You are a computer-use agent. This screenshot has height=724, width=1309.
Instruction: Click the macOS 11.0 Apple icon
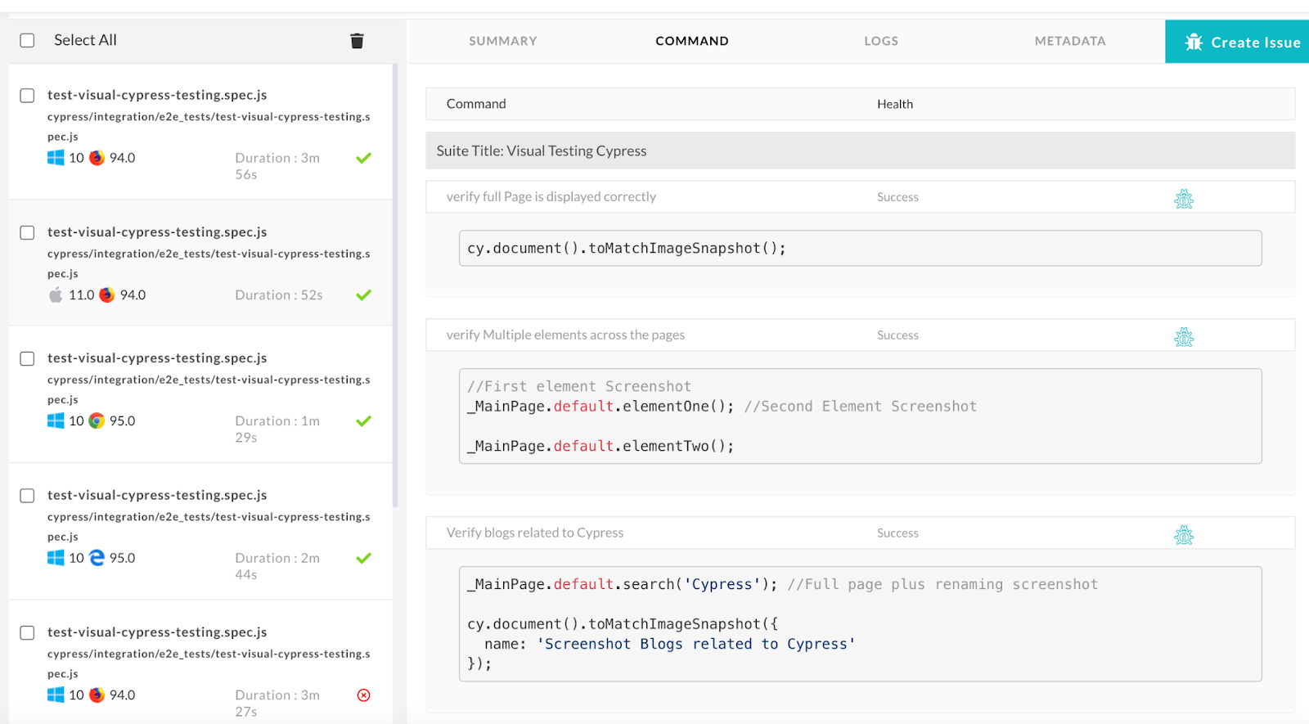[56, 295]
